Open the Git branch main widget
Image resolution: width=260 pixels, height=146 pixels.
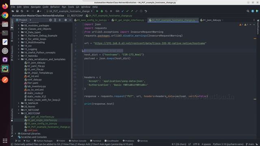pyautogui.click(x=250, y=144)
